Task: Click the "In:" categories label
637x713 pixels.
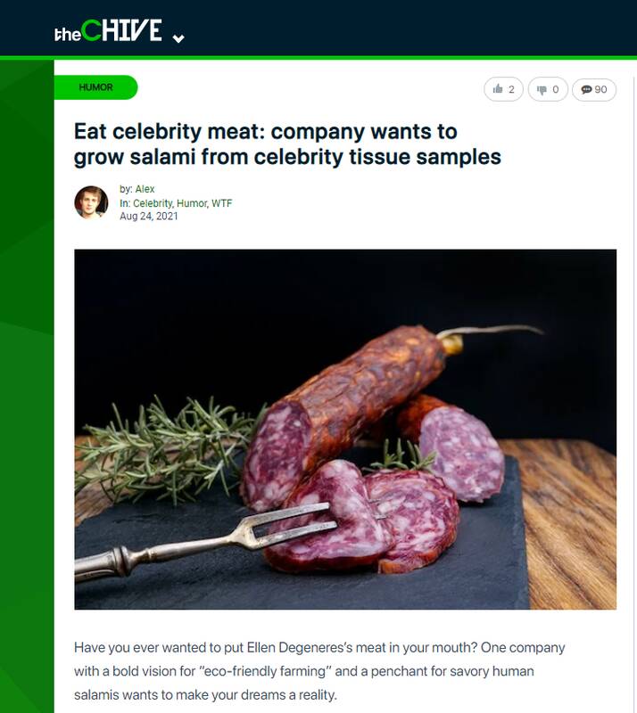Action: pos(124,203)
